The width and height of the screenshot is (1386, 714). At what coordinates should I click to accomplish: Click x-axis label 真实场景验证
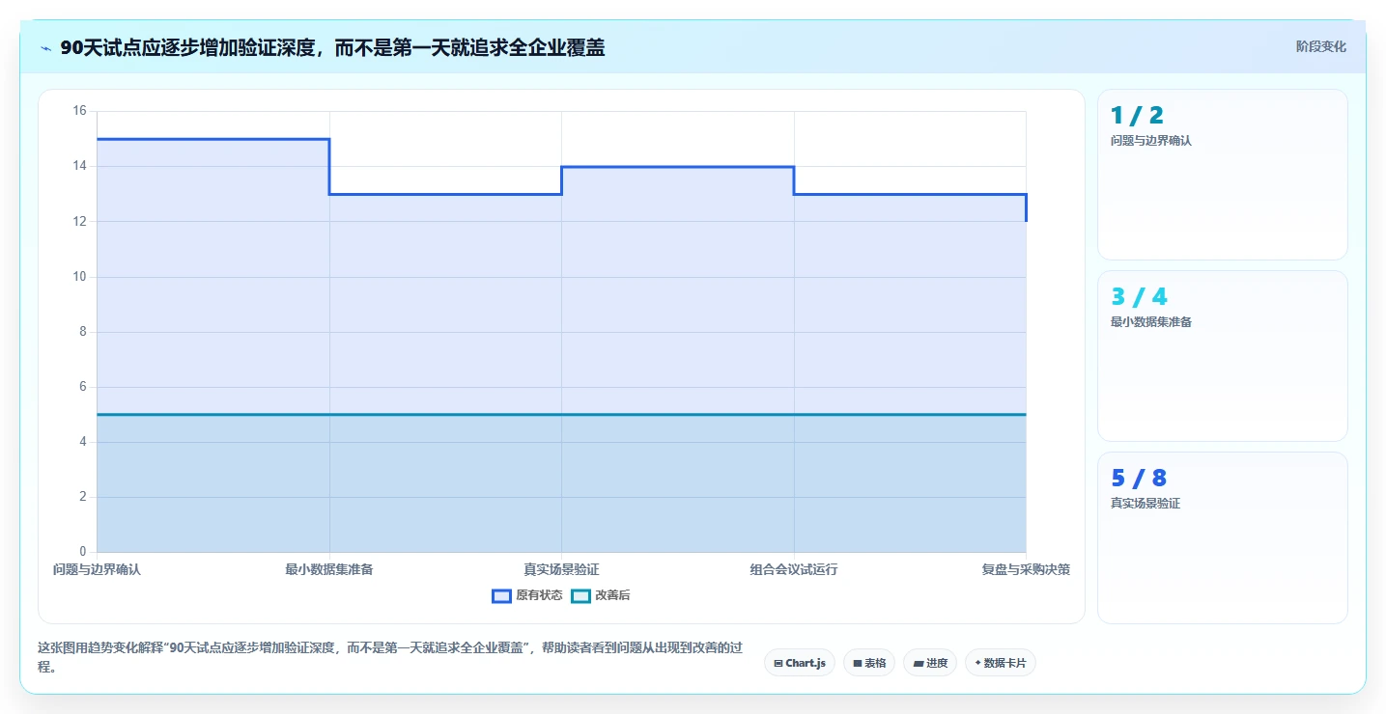(561, 570)
